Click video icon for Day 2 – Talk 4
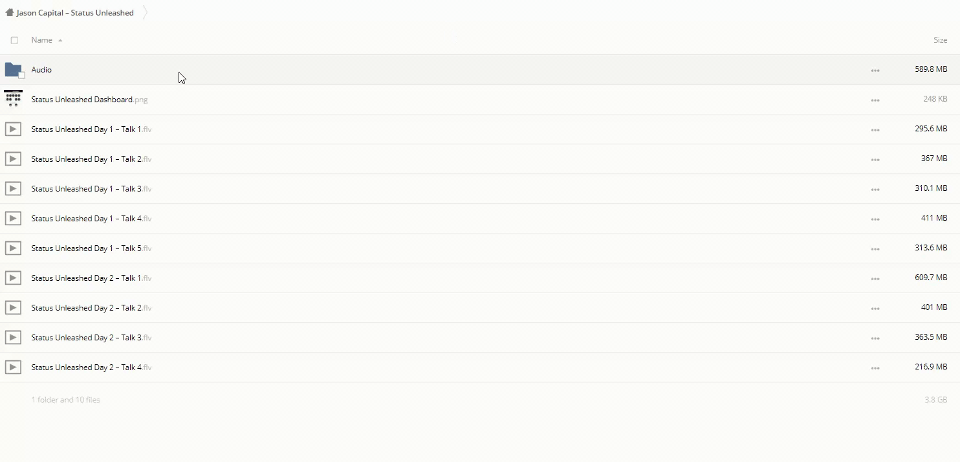960x462 pixels. [x=13, y=368]
